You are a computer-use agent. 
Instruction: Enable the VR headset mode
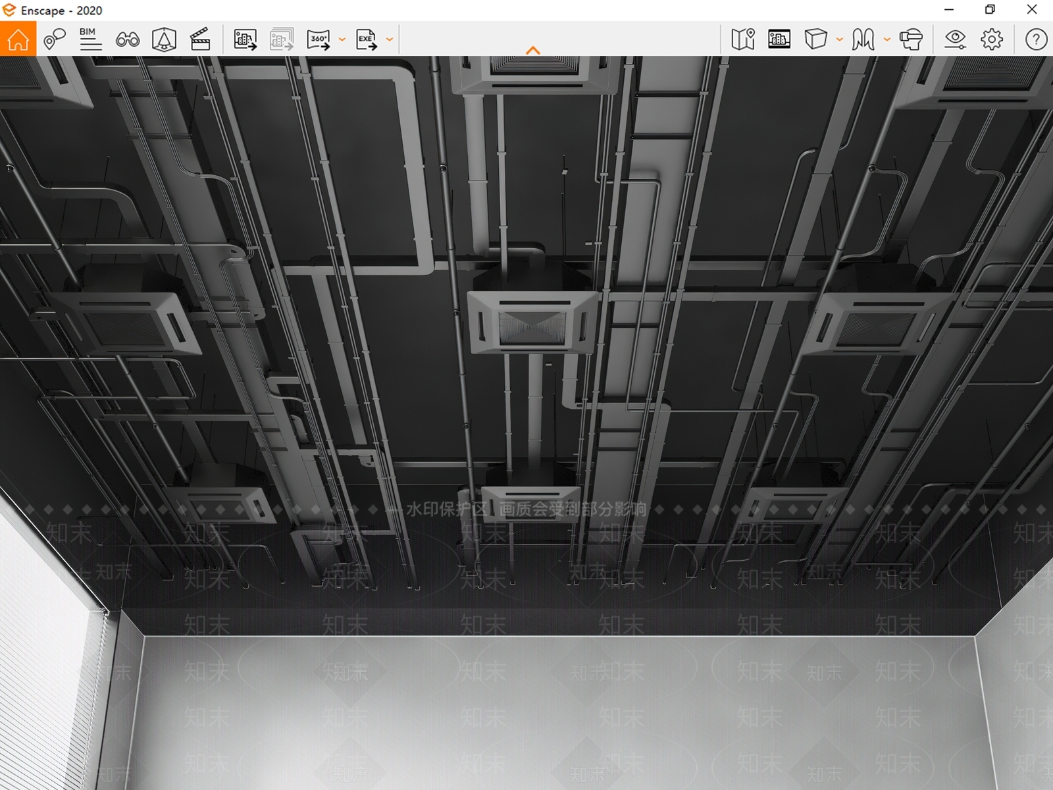pyautogui.click(x=911, y=39)
